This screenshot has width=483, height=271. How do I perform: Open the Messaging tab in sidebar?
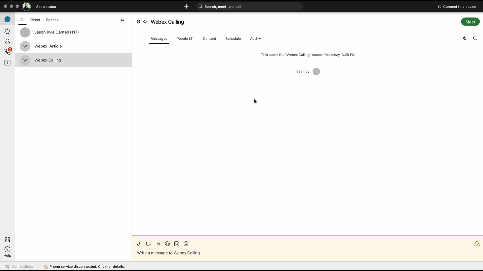(7, 19)
